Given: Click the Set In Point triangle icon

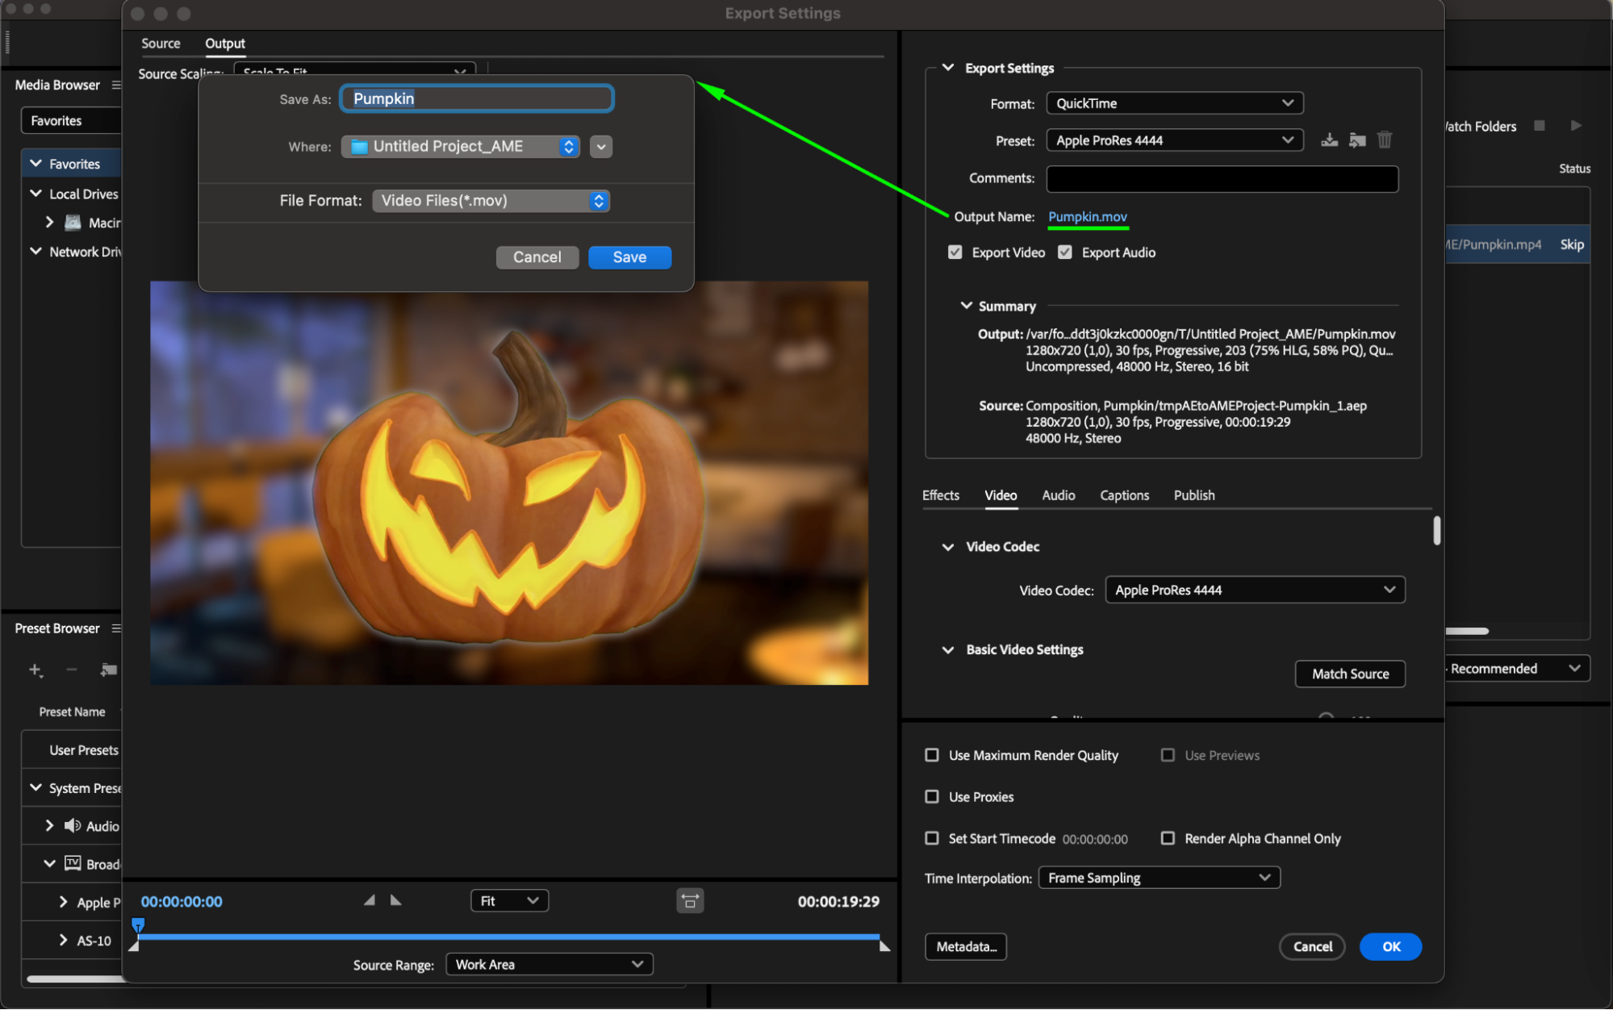Looking at the screenshot, I should [x=370, y=900].
